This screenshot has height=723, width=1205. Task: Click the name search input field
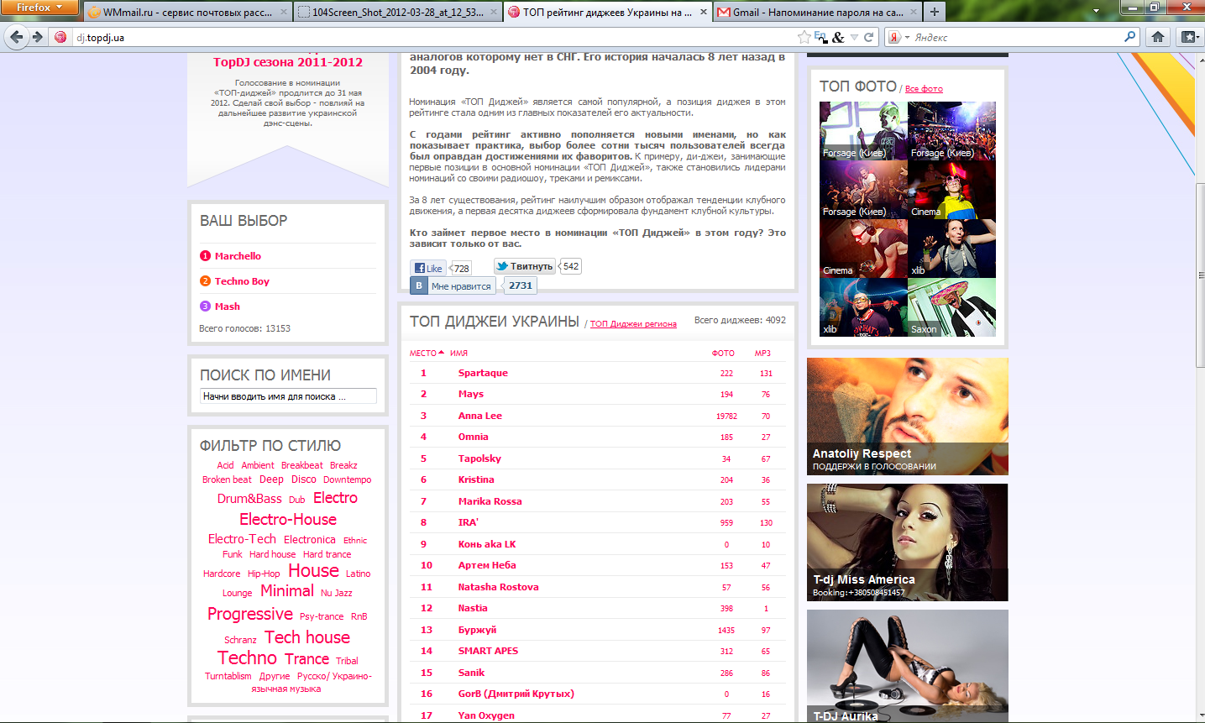pyautogui.click(x=288, y=396)
